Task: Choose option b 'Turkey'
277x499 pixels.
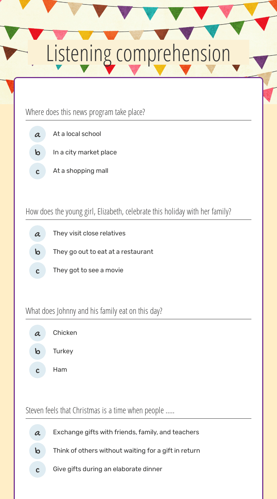Action: (x=38, y=351)
